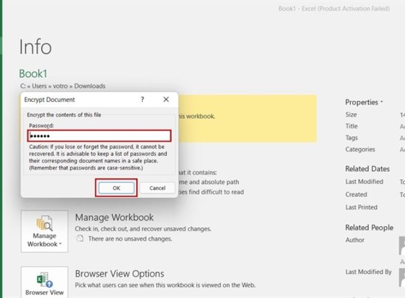Click the 'Last Modified' date label

click(x=364, y=182)
